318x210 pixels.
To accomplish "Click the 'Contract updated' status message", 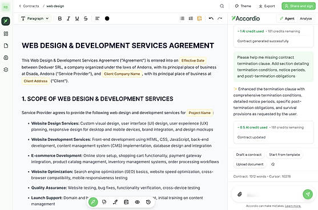I will click(x=251, y=137).
